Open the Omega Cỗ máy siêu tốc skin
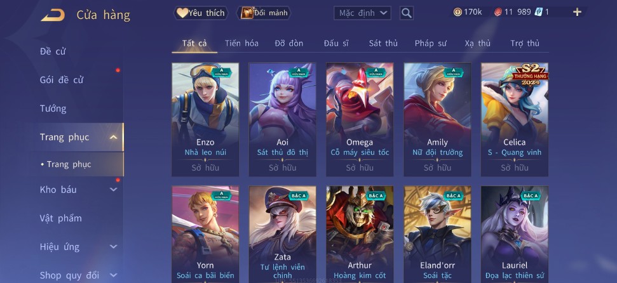The height and width of the screenshot is (283, 617). (360, 119)
